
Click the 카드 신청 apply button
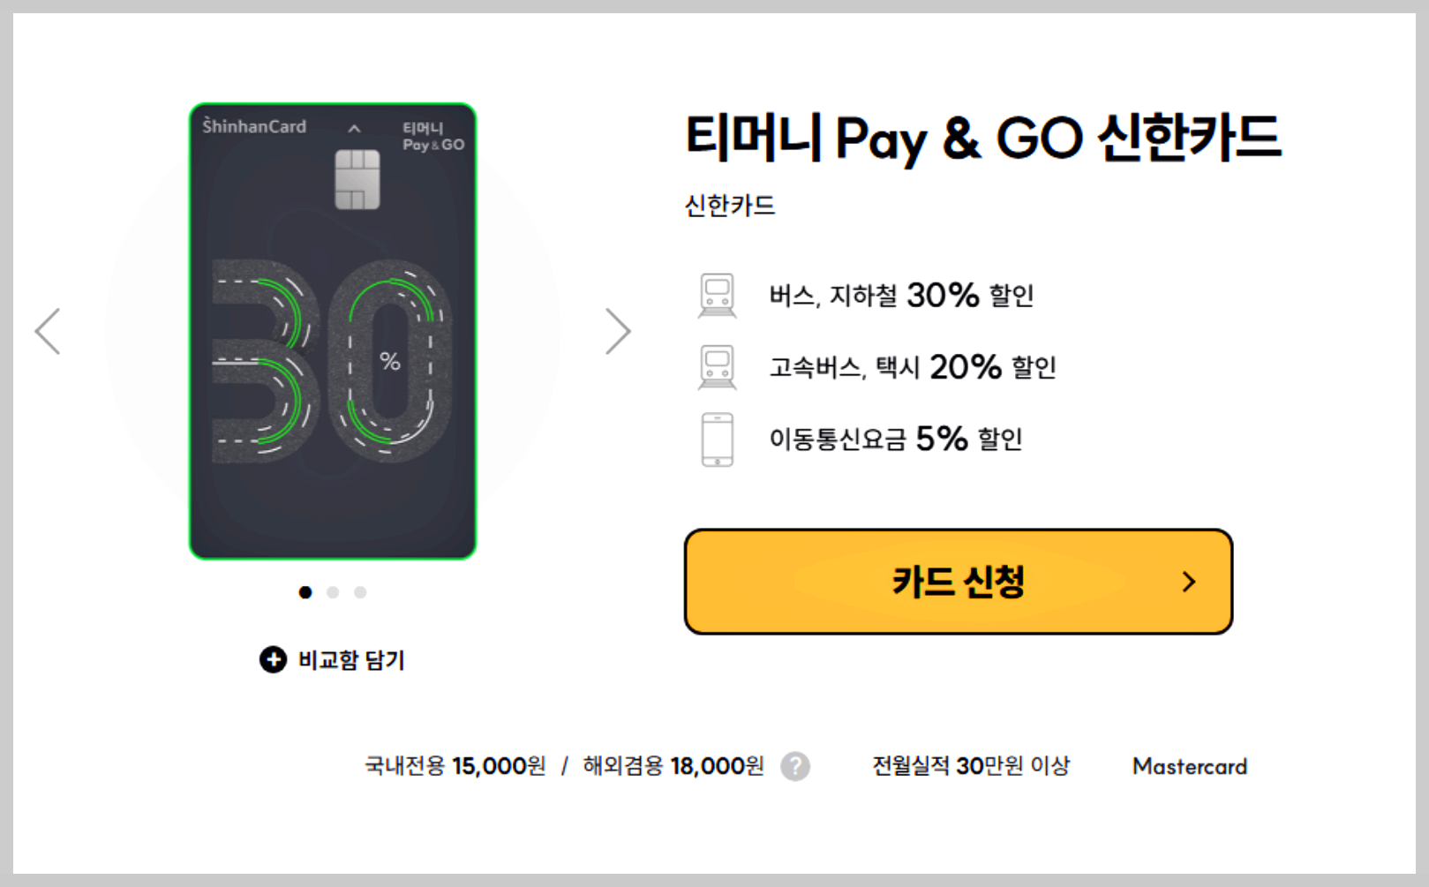[958, 581]
